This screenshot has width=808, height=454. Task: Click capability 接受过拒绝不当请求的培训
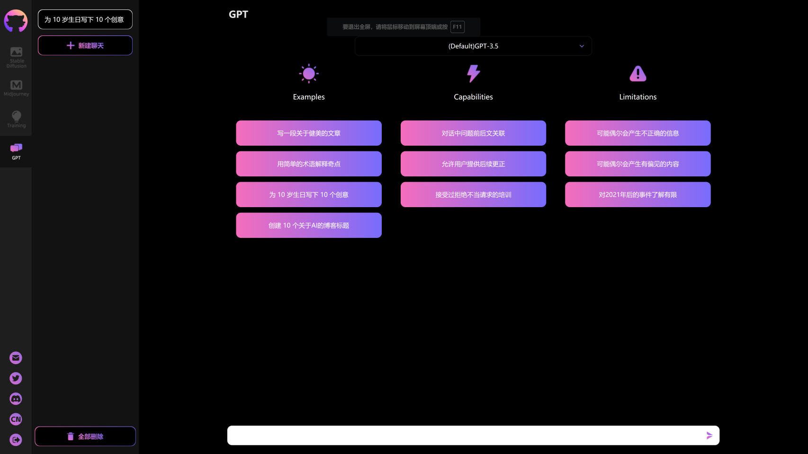473,194
